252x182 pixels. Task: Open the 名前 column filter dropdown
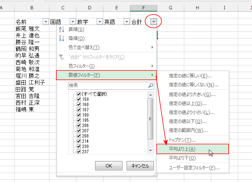coord(46,21)
